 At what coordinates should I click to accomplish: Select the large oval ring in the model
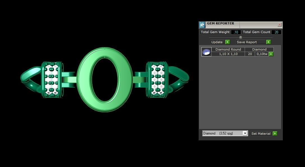pos(105,79)
